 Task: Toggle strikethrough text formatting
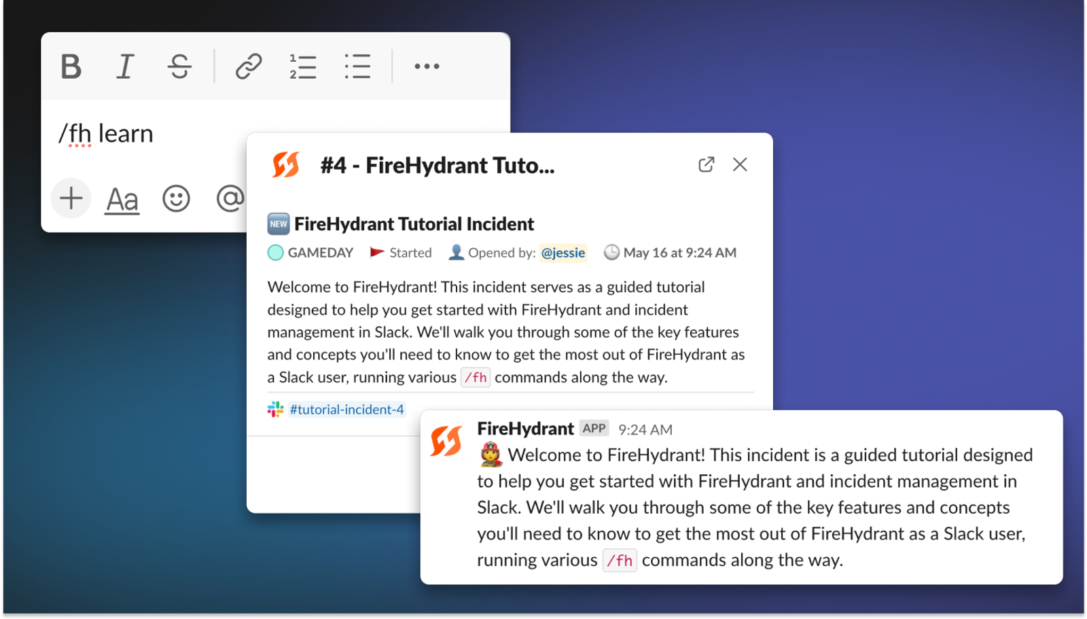click(x=179, y=67)
